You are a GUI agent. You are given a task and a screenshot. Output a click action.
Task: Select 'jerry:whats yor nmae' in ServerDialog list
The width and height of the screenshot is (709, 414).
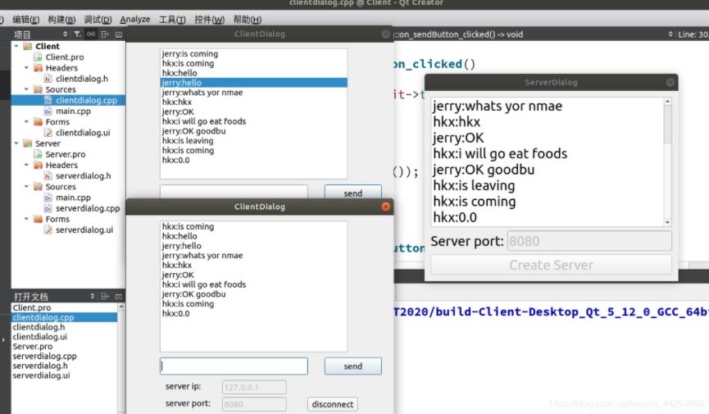[498, 106]
